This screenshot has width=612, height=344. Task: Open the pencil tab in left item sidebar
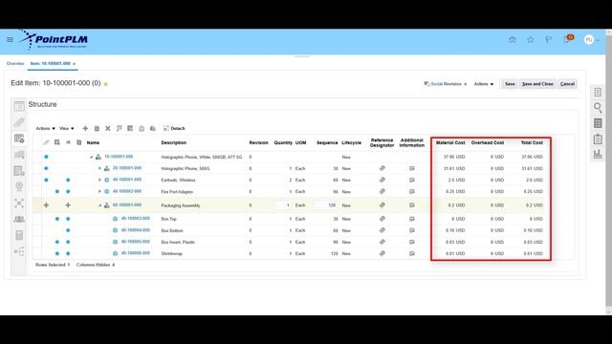pos(19,122)
